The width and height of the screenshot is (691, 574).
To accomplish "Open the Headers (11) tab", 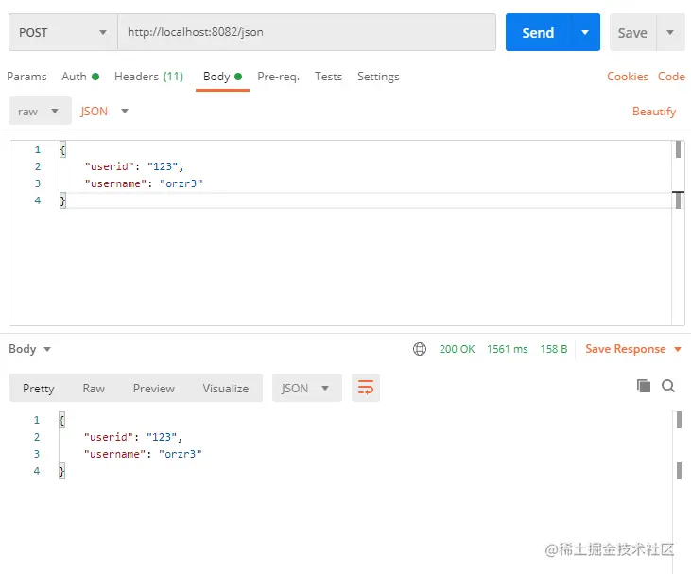I will (148, 77).
